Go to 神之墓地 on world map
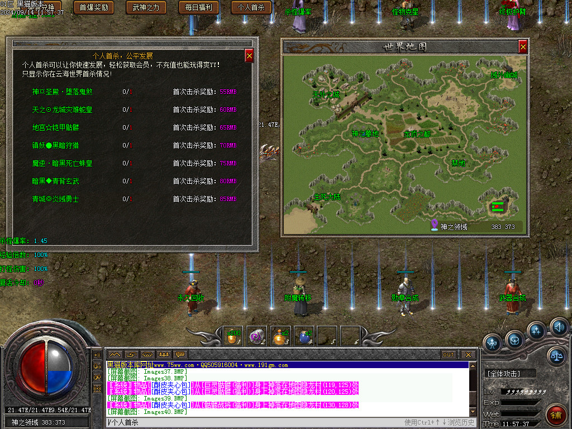 tap(365, 134)
